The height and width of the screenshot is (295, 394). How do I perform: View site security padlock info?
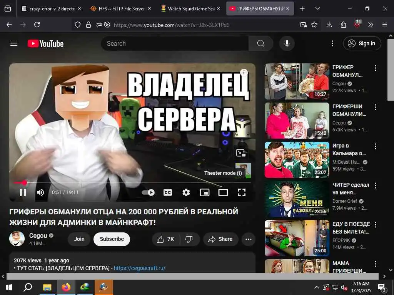88,25
